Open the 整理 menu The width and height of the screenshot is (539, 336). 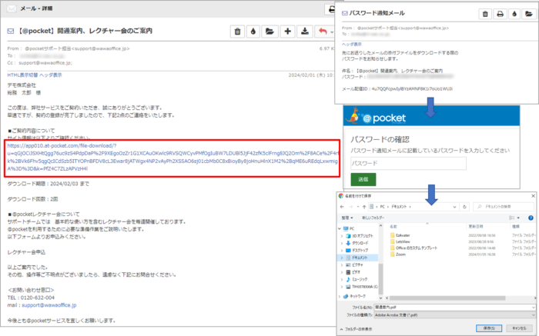point(347,218)
